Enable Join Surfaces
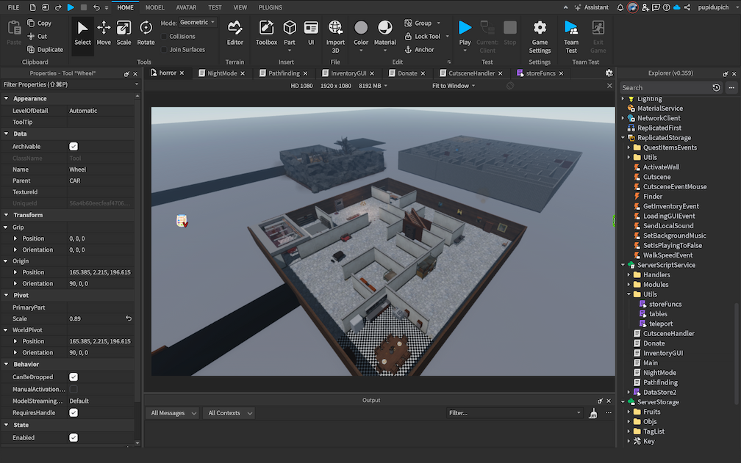 click(x=164, y=49)
